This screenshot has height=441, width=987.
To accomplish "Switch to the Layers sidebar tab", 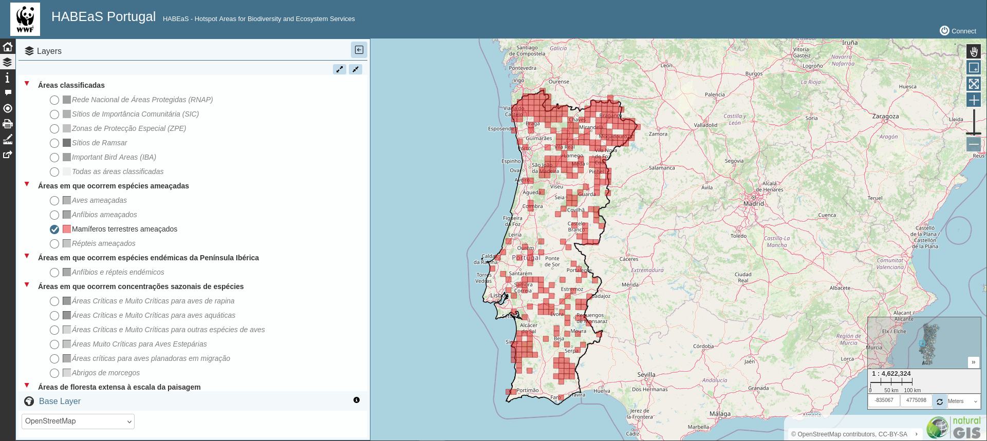I will 8,62.
